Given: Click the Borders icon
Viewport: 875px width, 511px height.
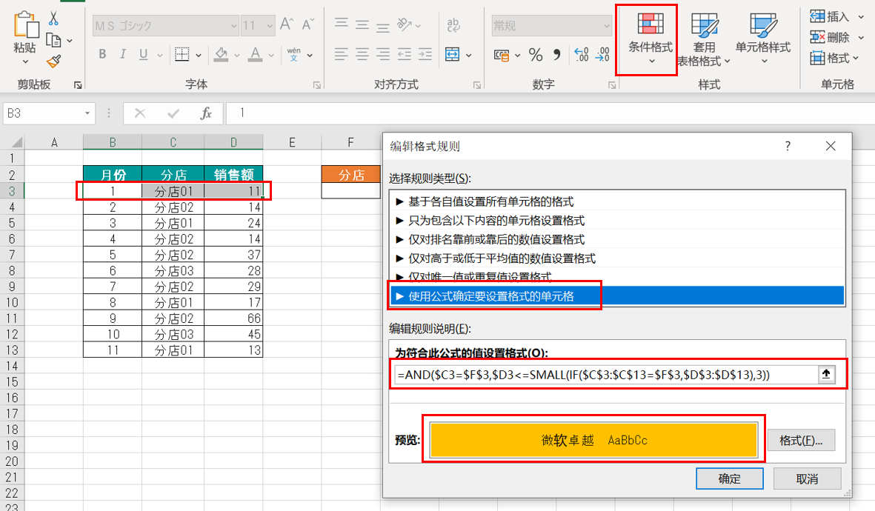Looking at the screenshot, I should pos(182,54).
